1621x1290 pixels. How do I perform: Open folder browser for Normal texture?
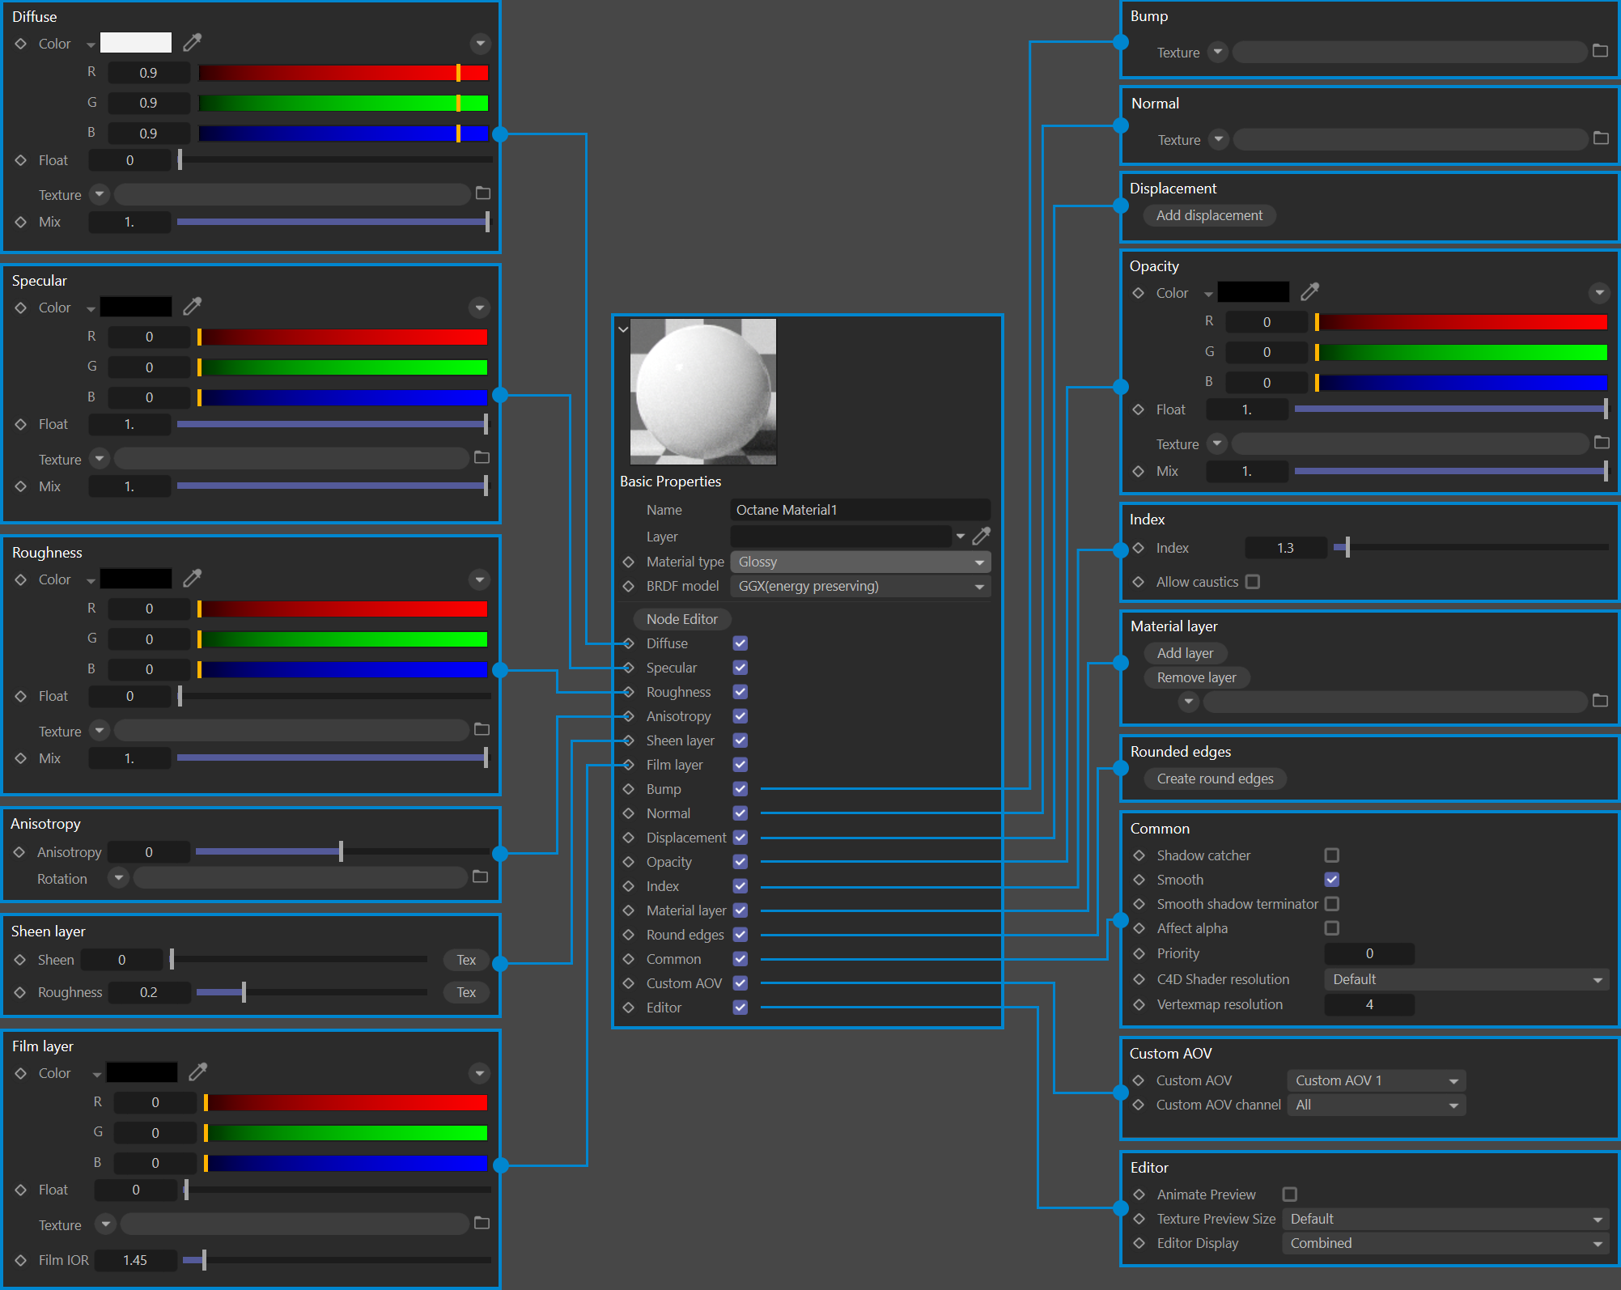1600,138
